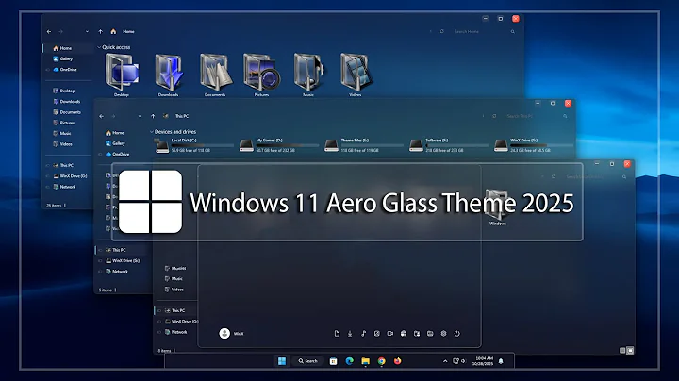Click Videos camera icon in Start menu
Image resolution: width=679 pixels, height=381 pixels.
tap(390, 334)
